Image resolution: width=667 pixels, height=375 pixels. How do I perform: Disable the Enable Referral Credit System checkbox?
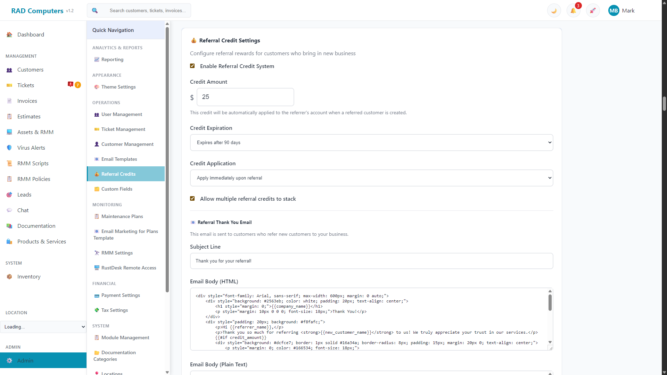click(192, 66)
